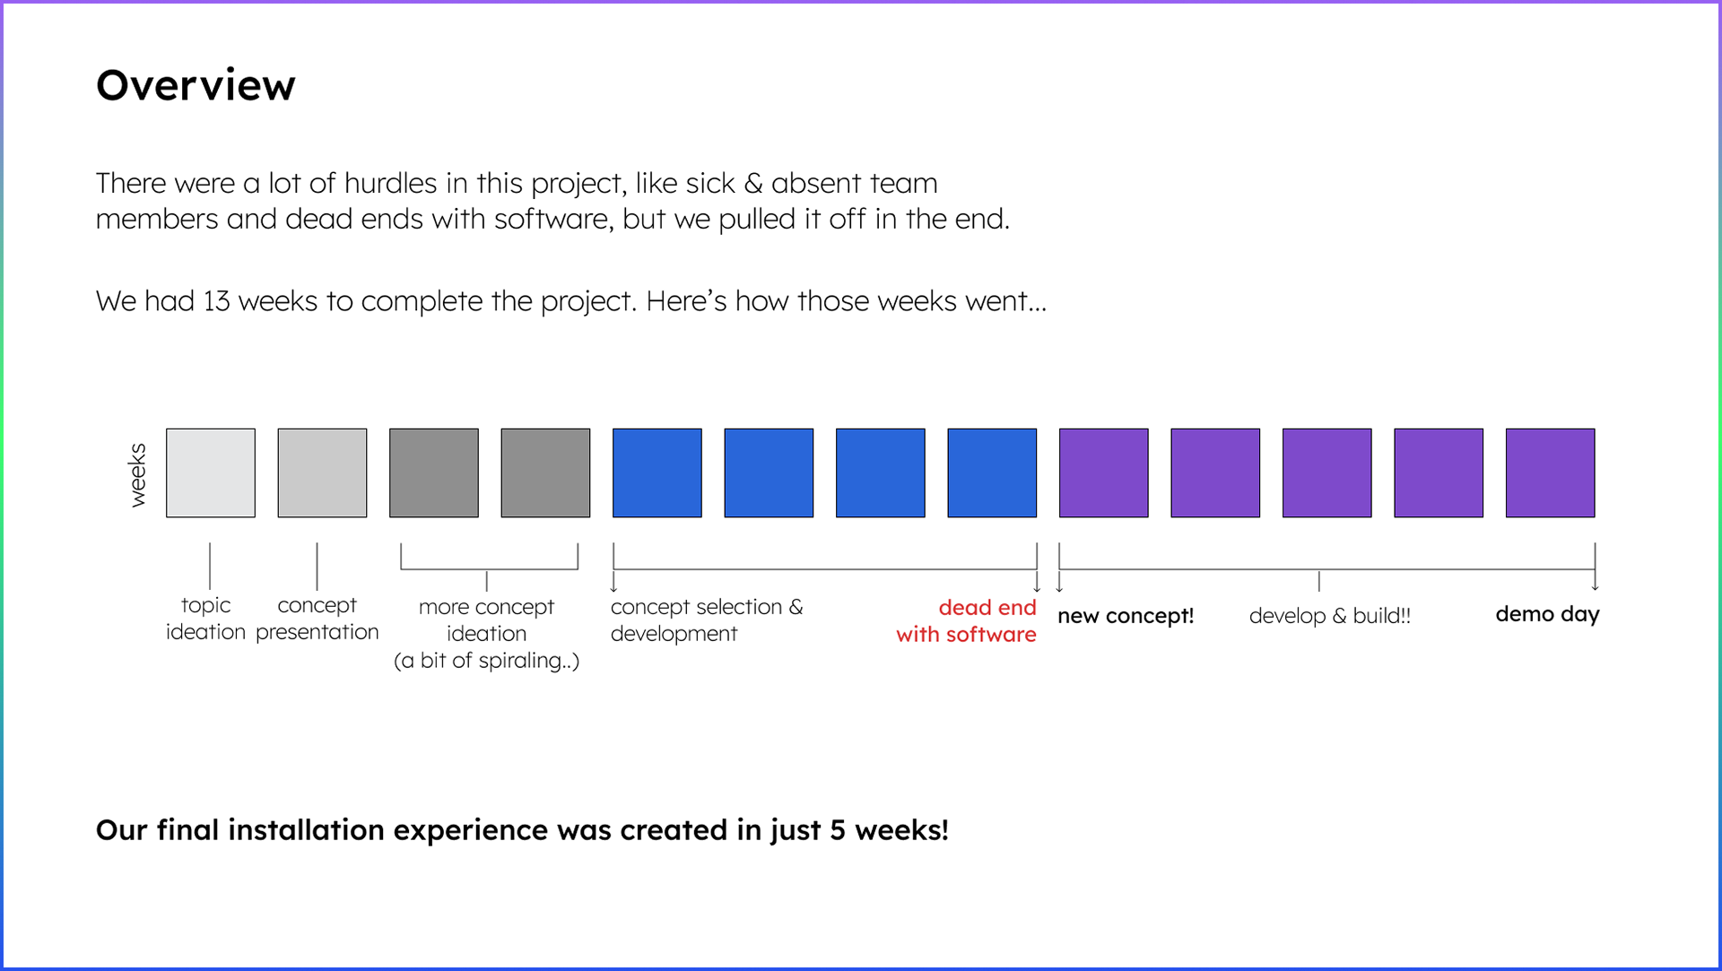
Task: Select the first blue week square
Action: click(657, 472)
